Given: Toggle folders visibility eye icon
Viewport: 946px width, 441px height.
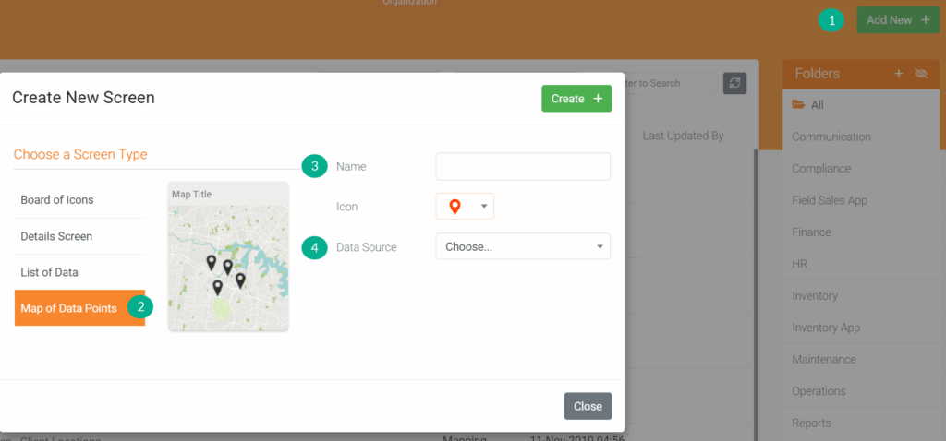Looking at the screenshot, I should click(921, 74).
